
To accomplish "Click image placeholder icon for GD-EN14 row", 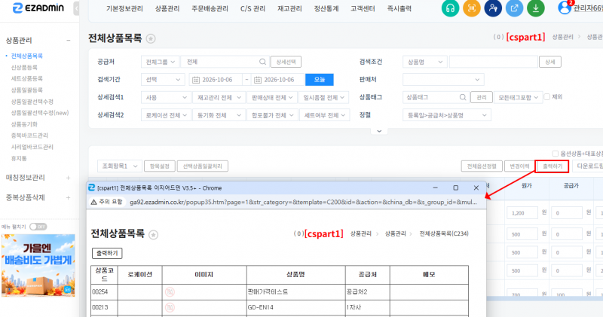I will 170,307.
